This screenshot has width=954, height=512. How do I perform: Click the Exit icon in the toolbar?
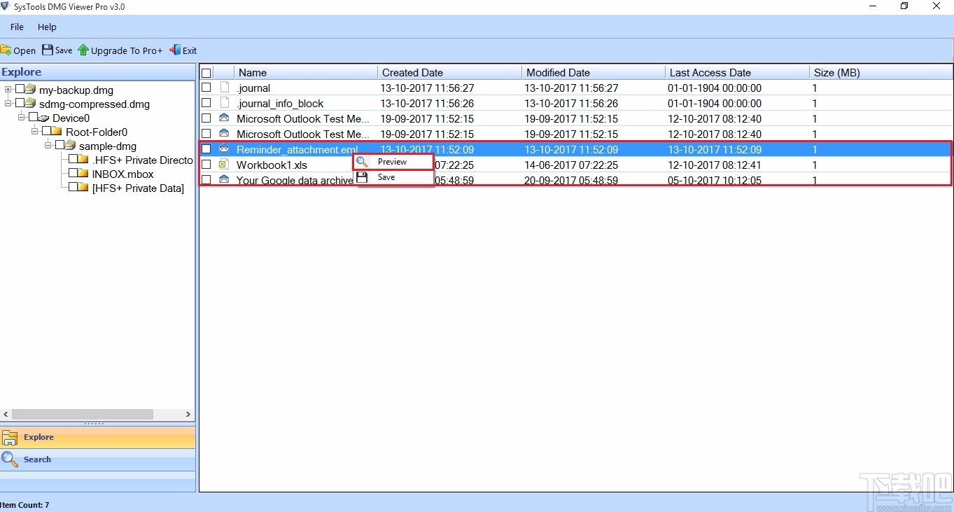coord(173,50)
